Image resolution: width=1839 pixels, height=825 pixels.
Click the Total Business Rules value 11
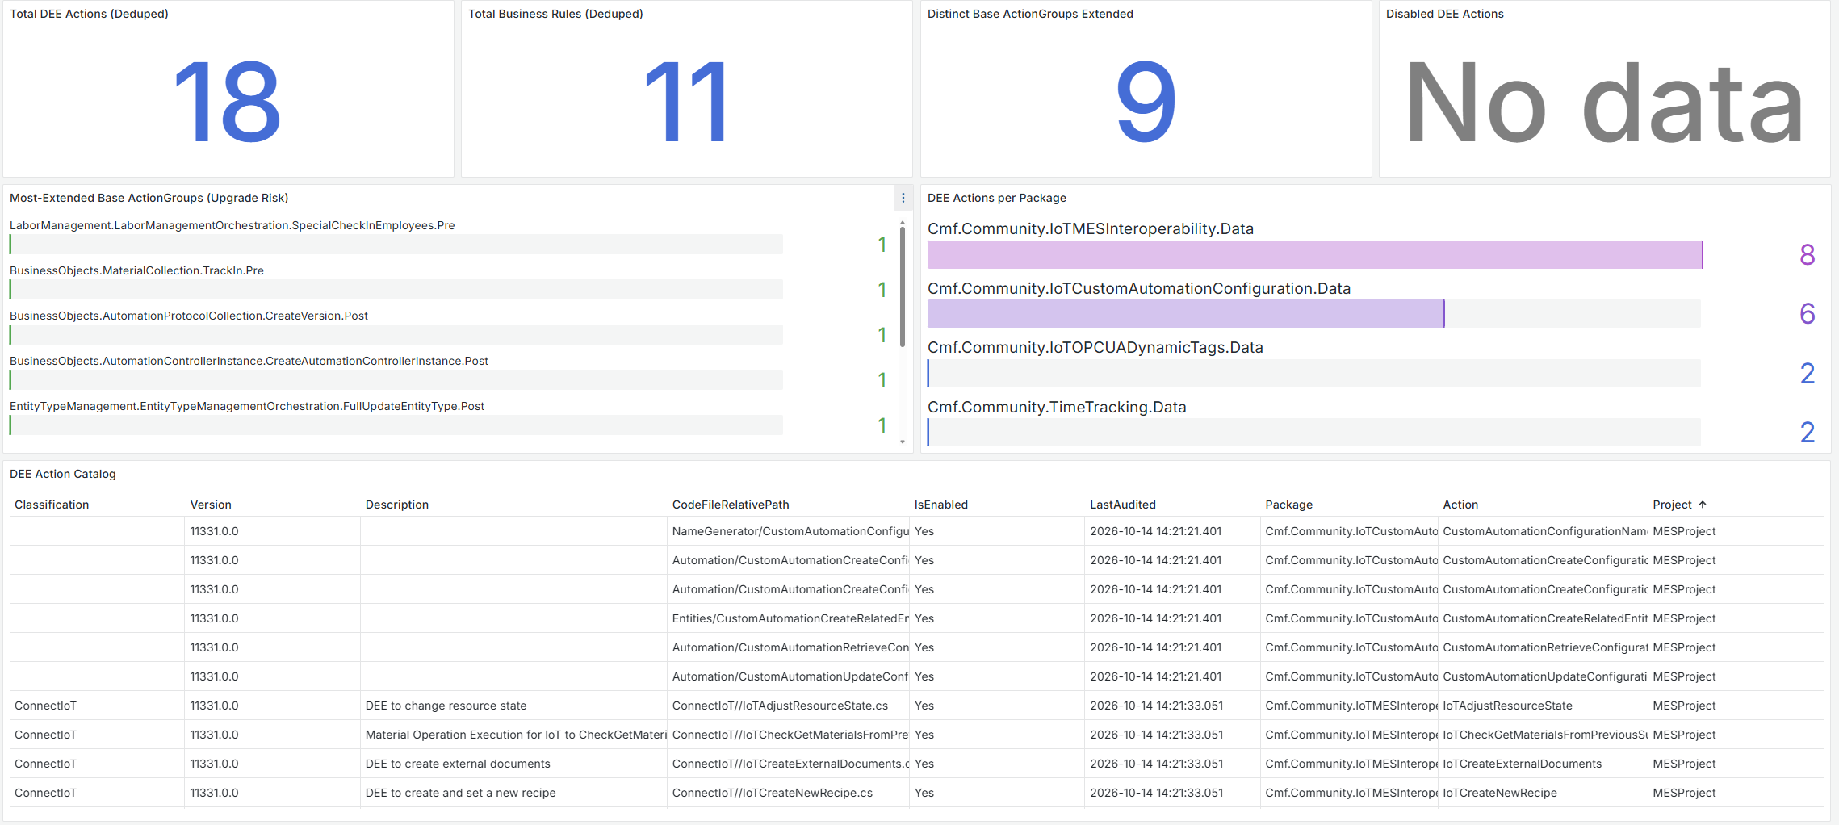click(x=686, y=103)
